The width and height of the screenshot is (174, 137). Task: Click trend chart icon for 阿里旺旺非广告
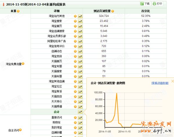coord(80,41)
